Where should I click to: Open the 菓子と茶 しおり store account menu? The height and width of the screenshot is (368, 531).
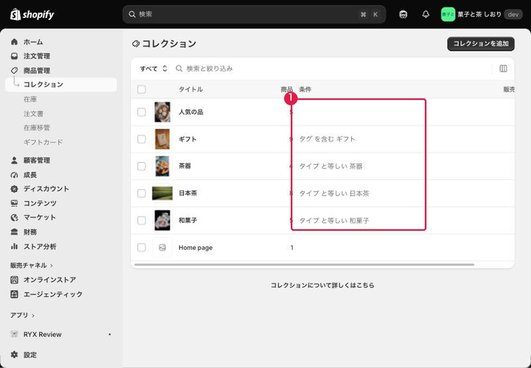tap(482, 14)
